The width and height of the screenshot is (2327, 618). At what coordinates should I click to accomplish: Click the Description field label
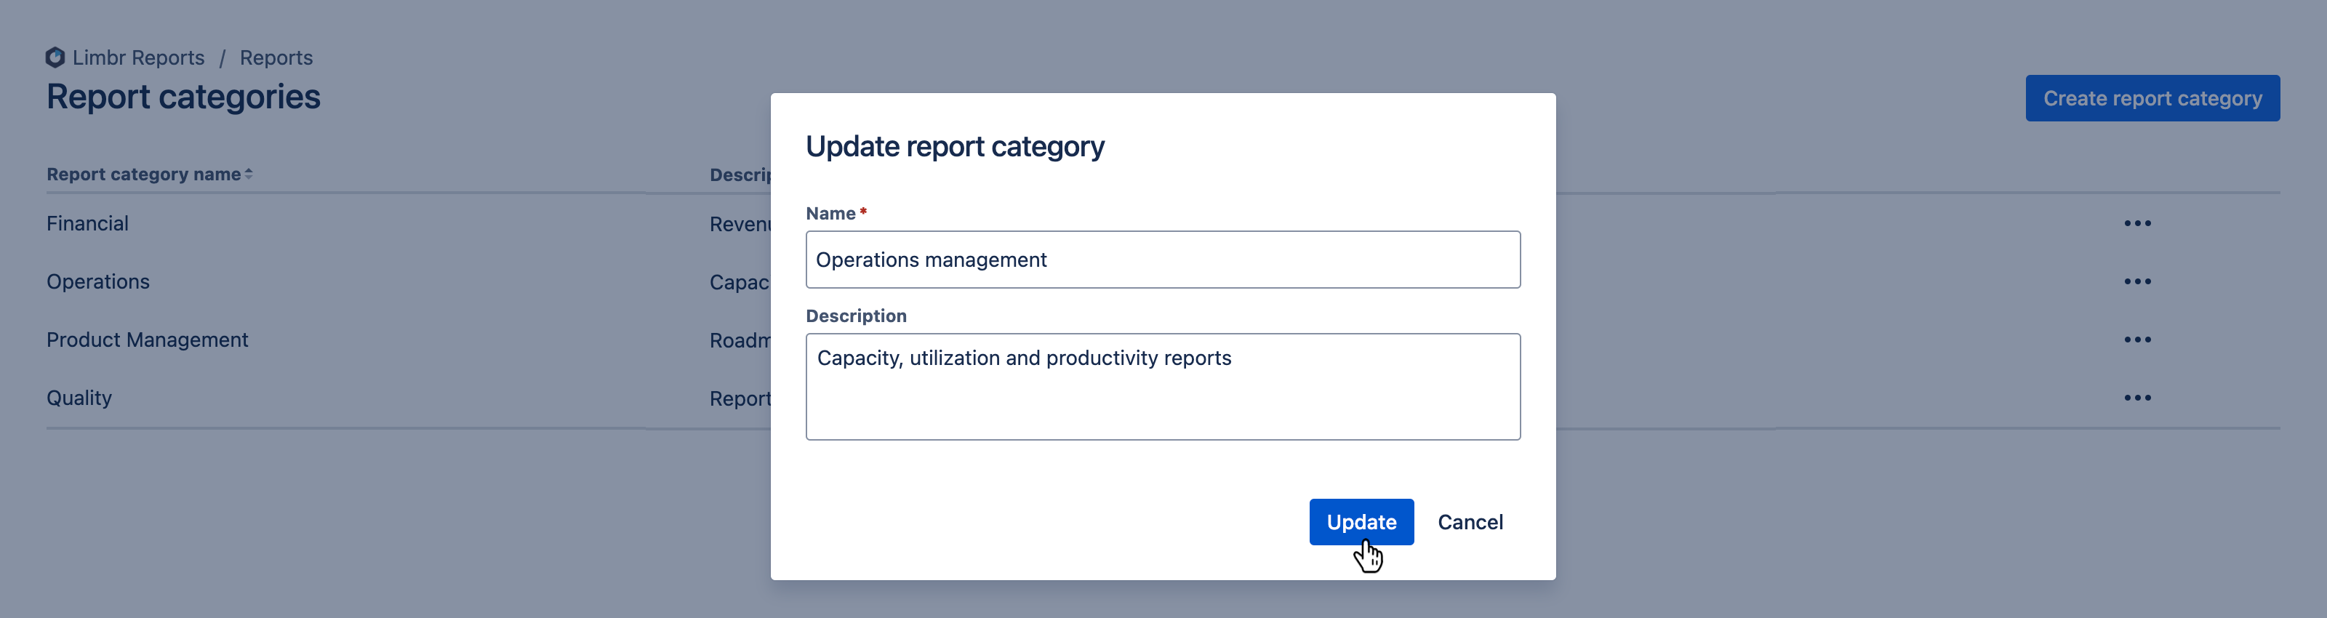[855, 316]
